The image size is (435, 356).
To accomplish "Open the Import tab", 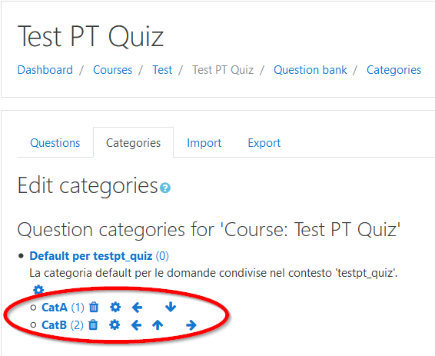I will click(204, 143).
